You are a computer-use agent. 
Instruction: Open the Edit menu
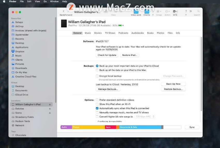click(x=29, y=1)
